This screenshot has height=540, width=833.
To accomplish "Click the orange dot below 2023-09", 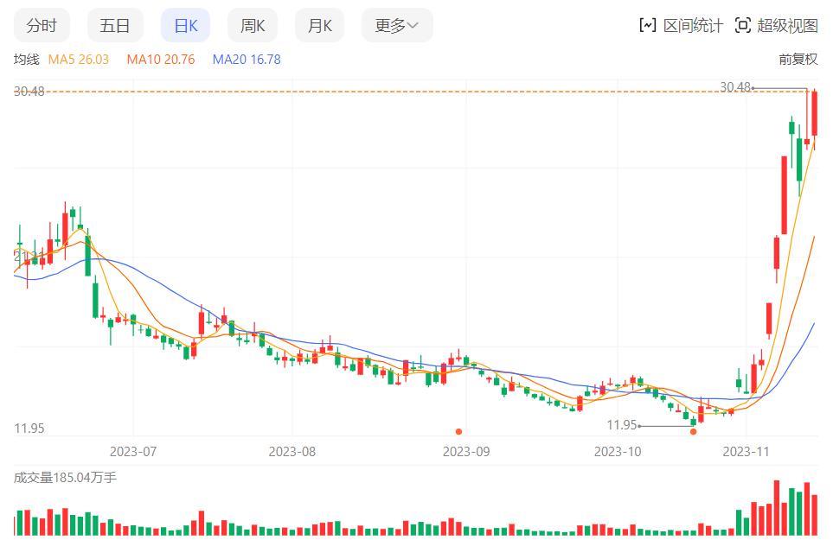I will pyautogui.click(x=458, y=429).
